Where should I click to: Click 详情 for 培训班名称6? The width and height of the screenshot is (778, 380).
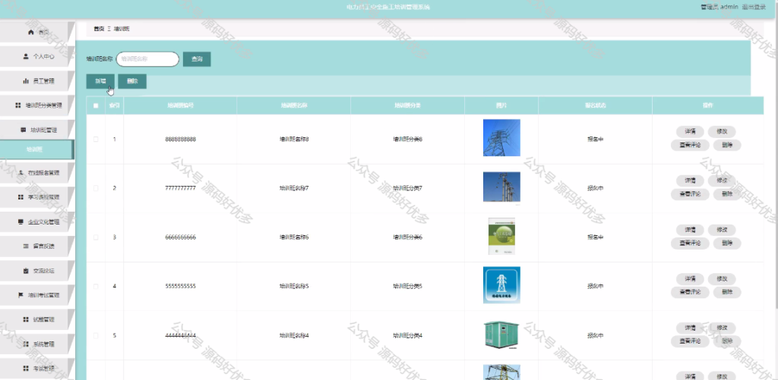690,230
